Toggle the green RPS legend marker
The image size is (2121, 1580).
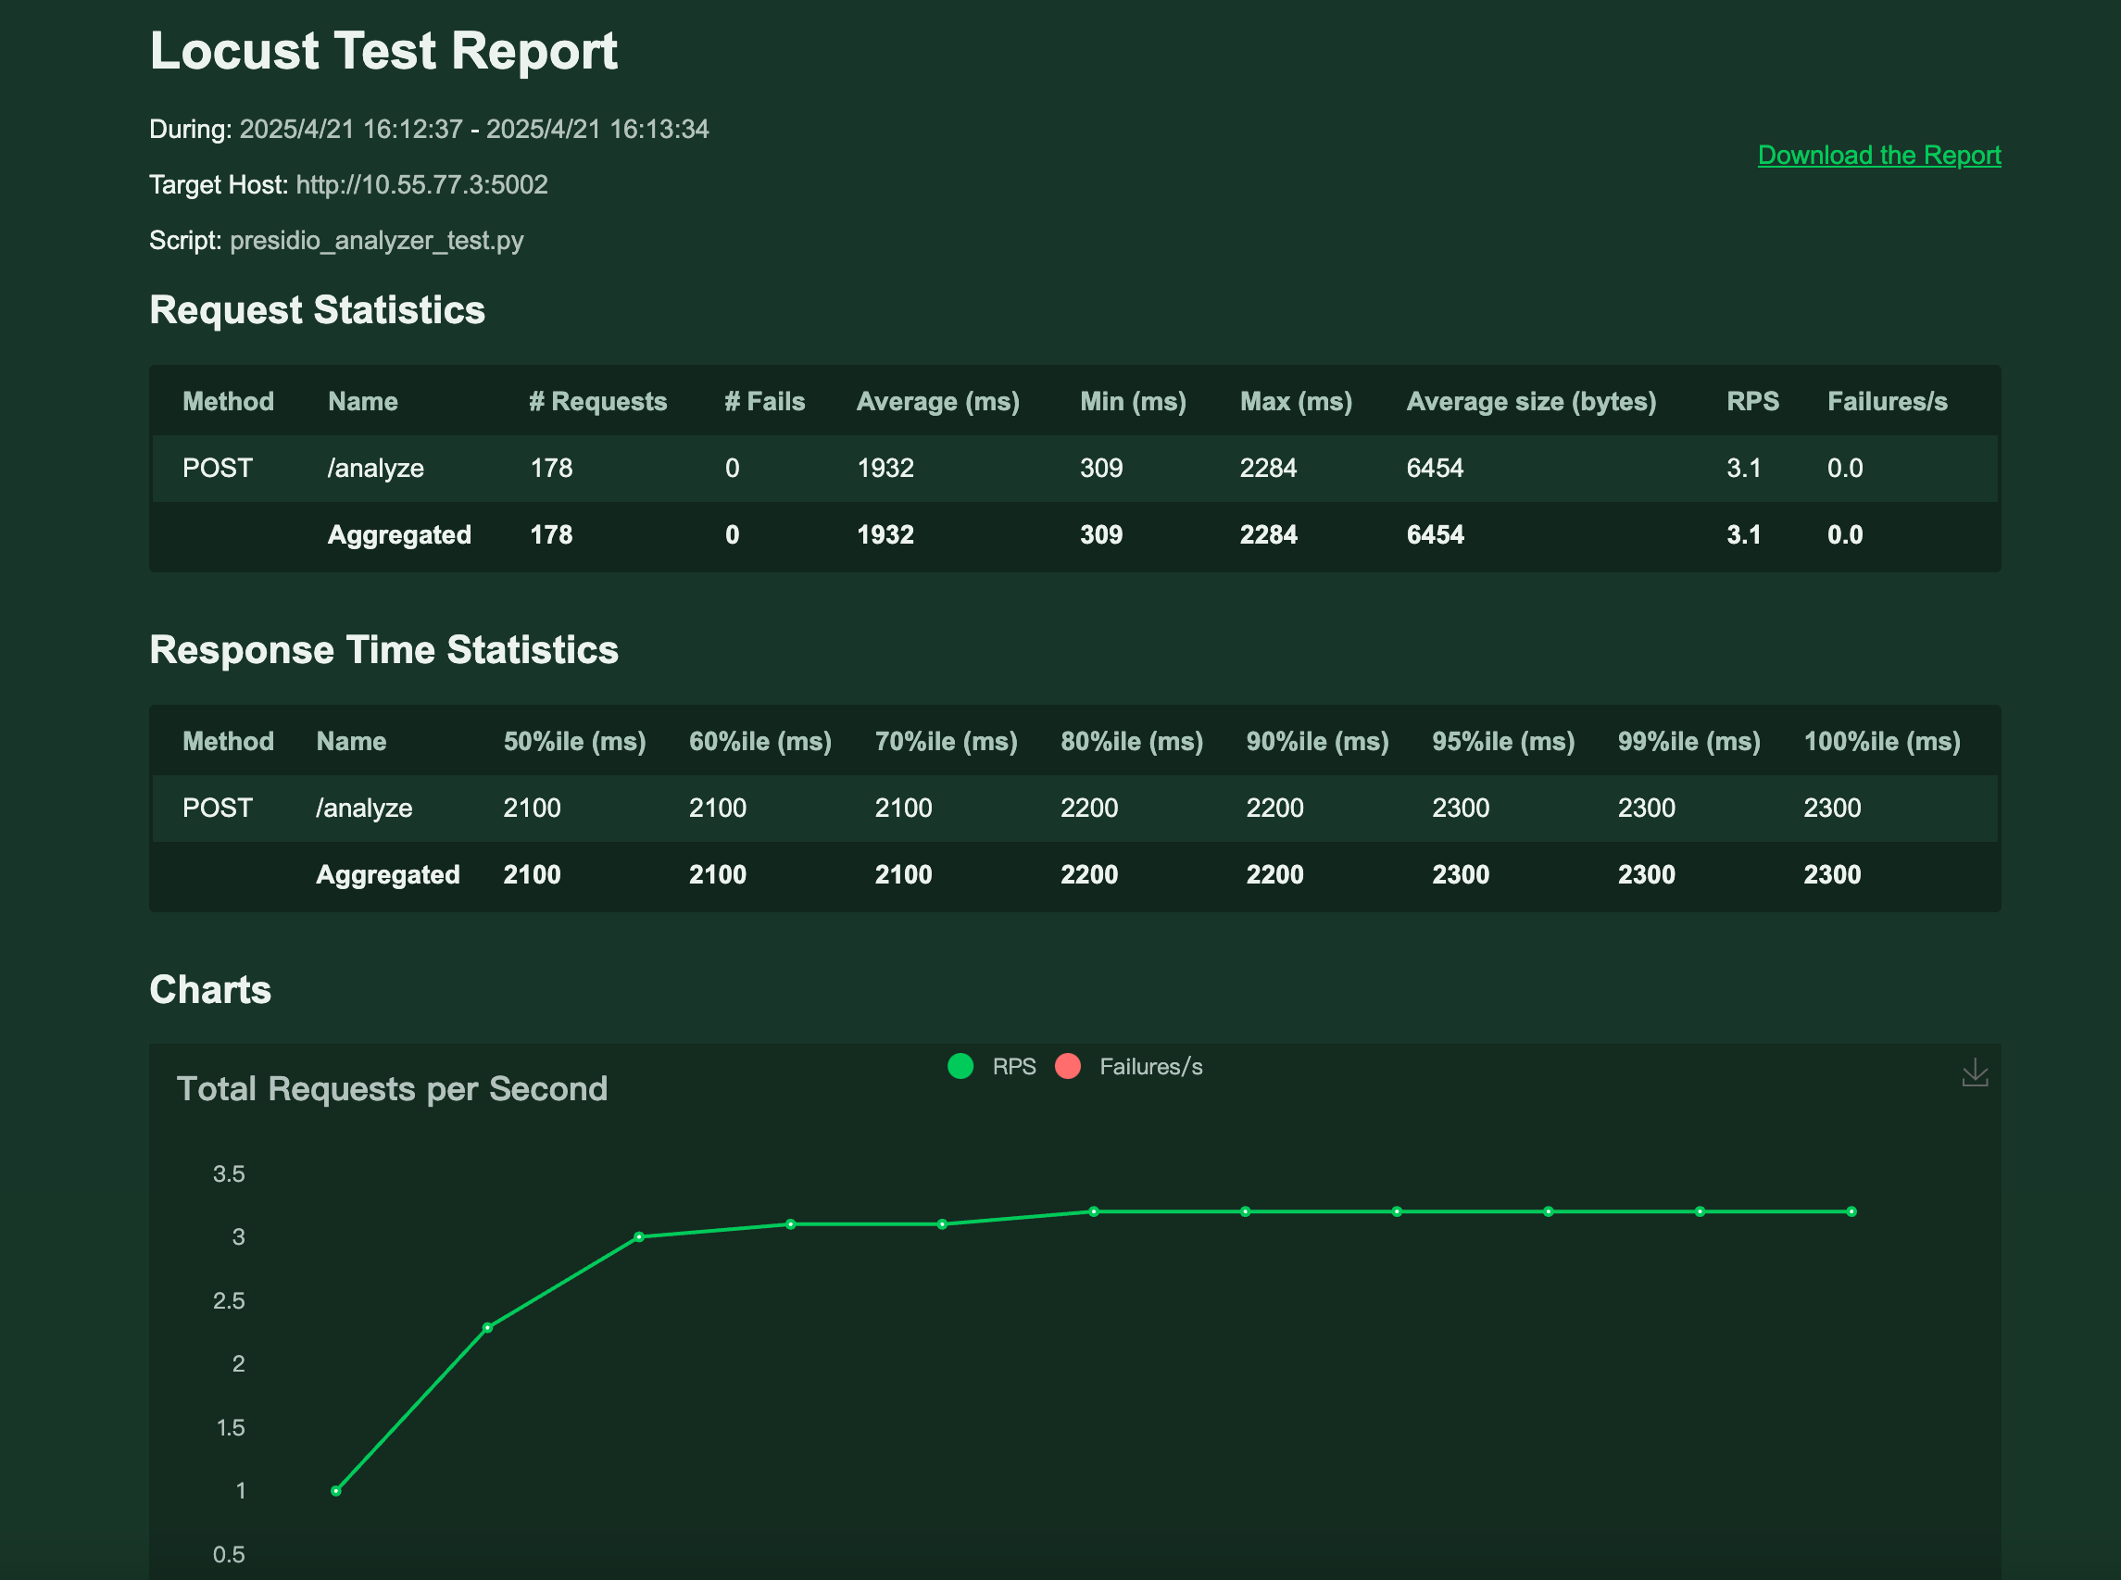pos(960,1066)
